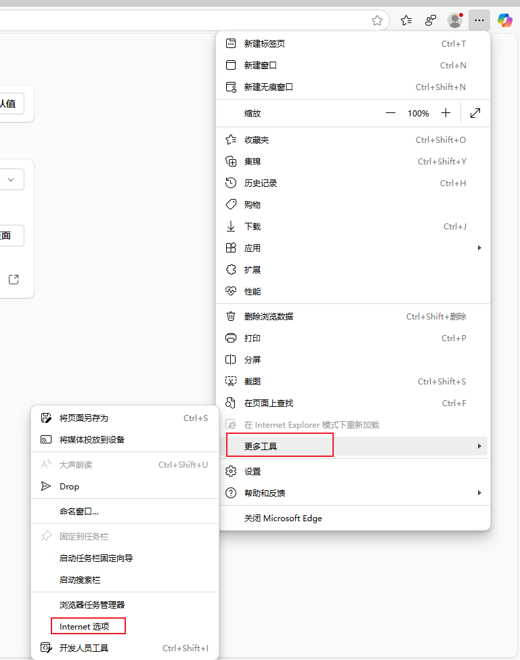Open the favorites list toolbar icon
Viewport: 520px width, 660px height.
[406, 20]
